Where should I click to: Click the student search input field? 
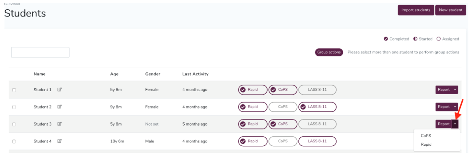[x=40, y=52]
